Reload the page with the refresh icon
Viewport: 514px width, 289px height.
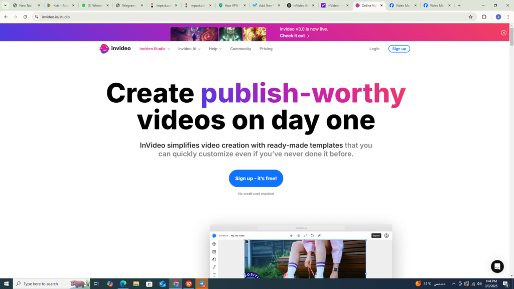click(25, 17)
